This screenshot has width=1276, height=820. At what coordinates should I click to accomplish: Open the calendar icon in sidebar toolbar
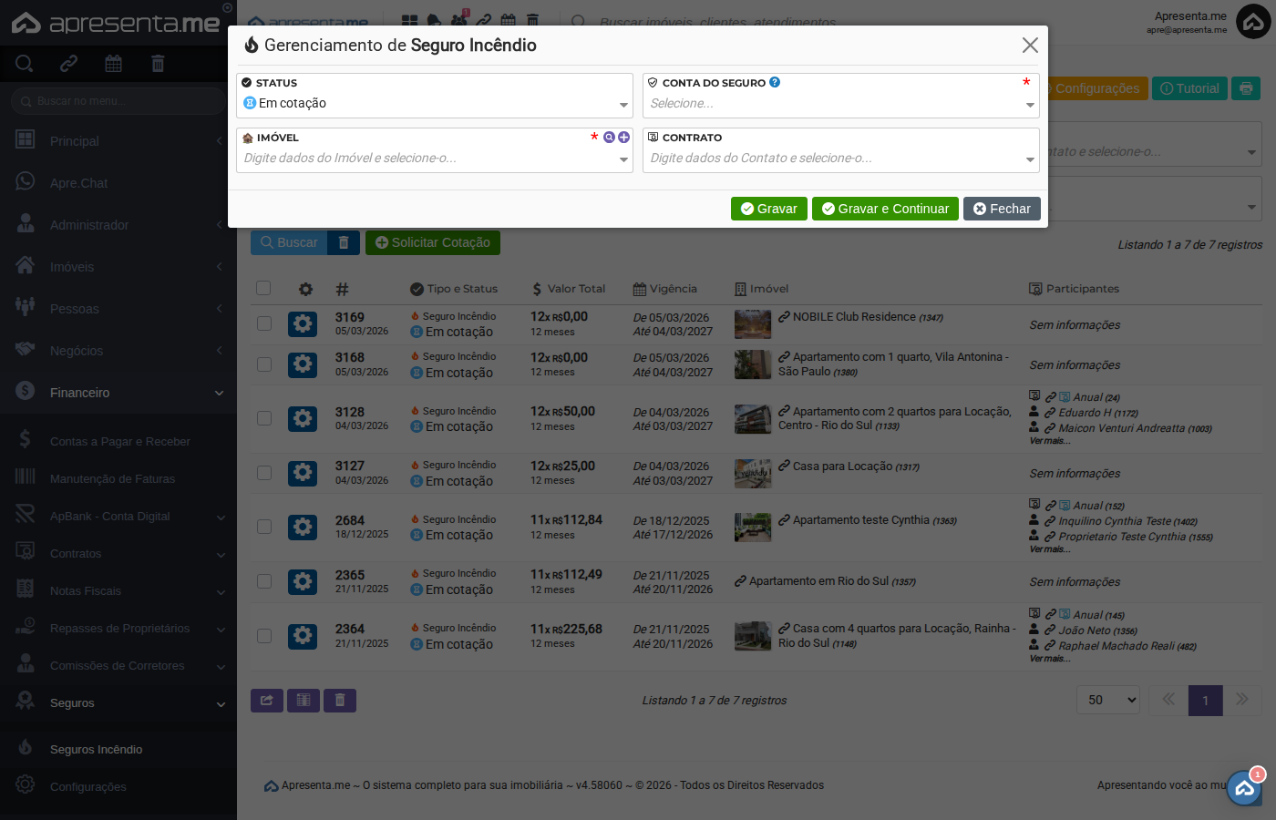tap(113, 64)
